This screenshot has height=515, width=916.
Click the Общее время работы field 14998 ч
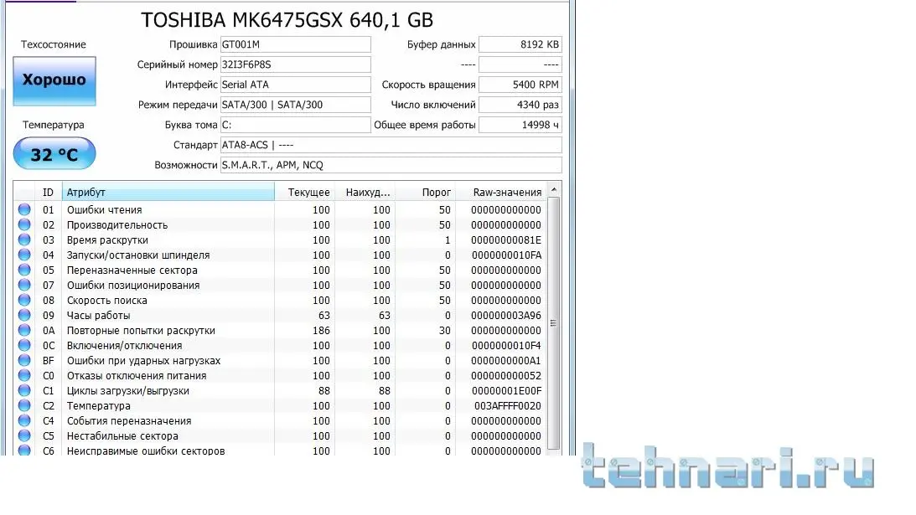point(520,125)
